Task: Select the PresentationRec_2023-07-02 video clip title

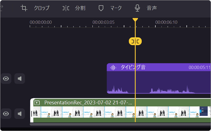Action: tap(88, 103)
